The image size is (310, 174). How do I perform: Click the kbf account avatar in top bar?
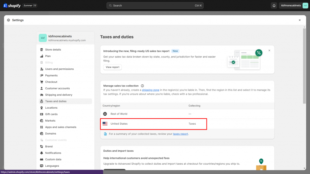click(x=305, y=5)
